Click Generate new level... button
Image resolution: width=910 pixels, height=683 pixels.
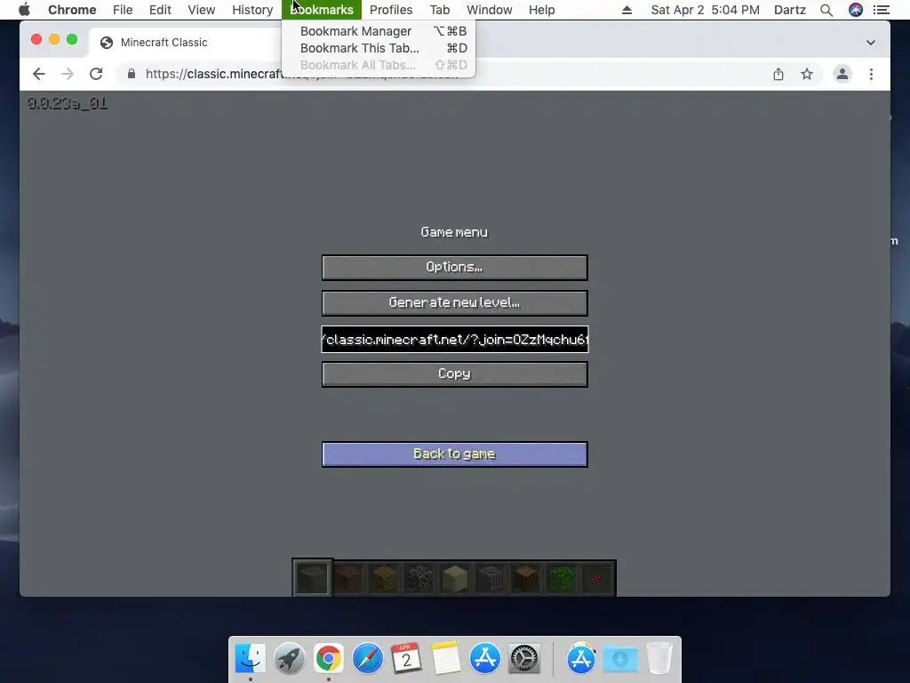pos(454,302)
